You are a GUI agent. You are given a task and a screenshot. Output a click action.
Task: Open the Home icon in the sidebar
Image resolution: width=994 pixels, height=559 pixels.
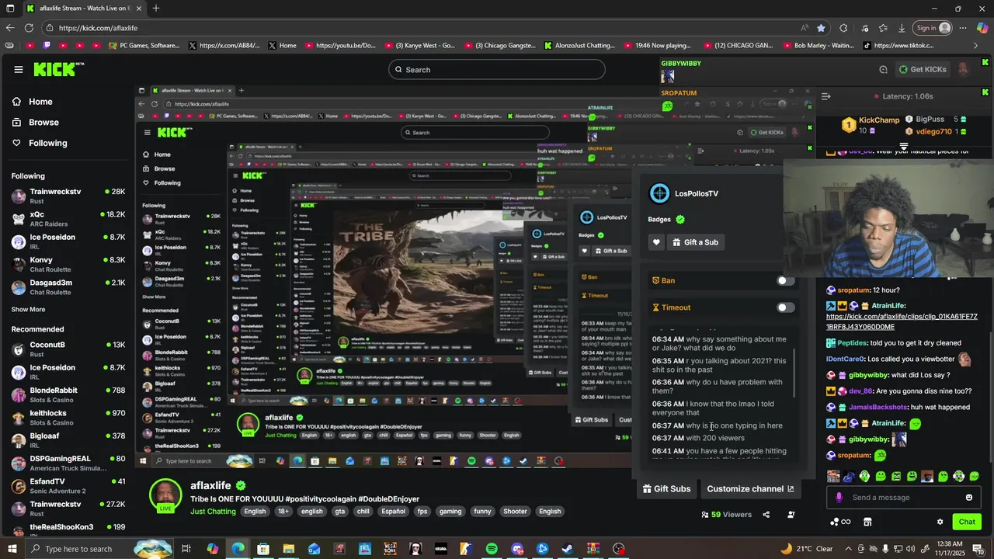[x=17, y=102]
